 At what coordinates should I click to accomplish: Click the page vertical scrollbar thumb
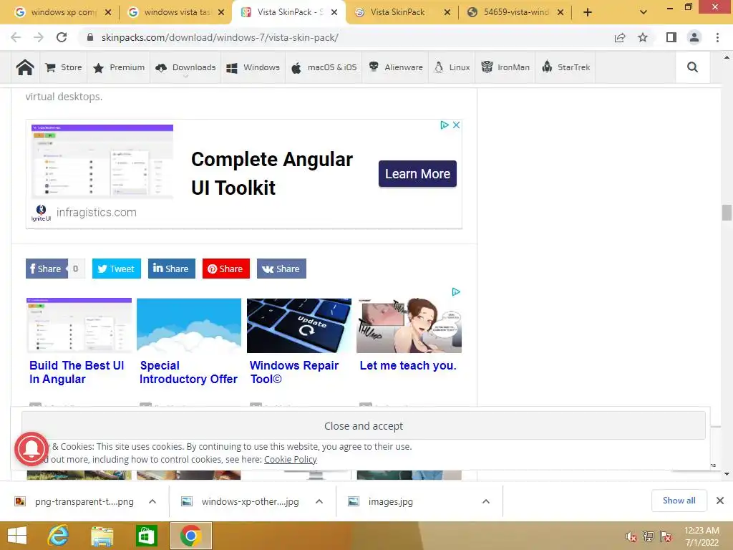pyautogui.click(x=727, y=212)
